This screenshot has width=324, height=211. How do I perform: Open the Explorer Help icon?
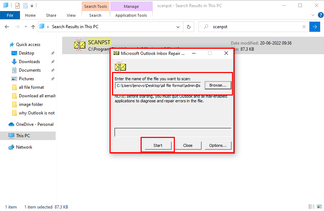click(x=320, y=15)
